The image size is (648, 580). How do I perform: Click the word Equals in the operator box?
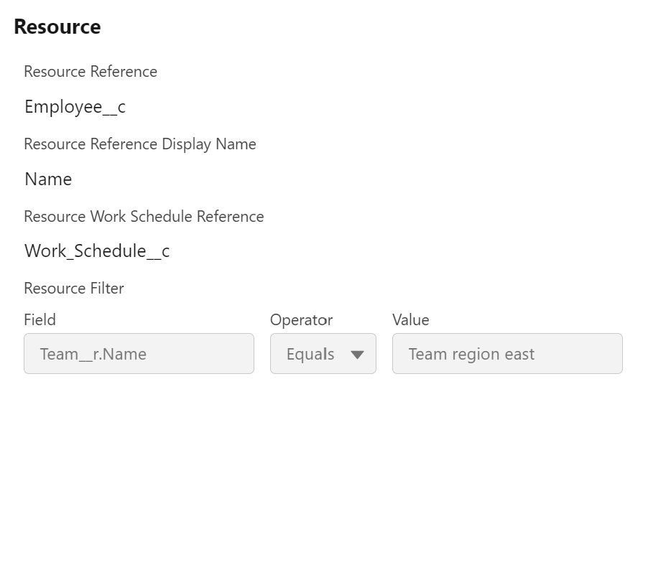click(x=310, y=354)
